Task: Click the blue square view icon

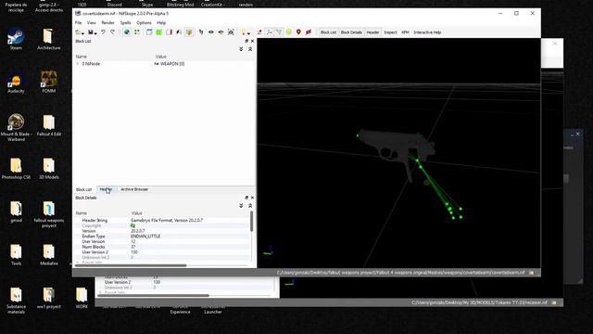Action: (149, 32)
